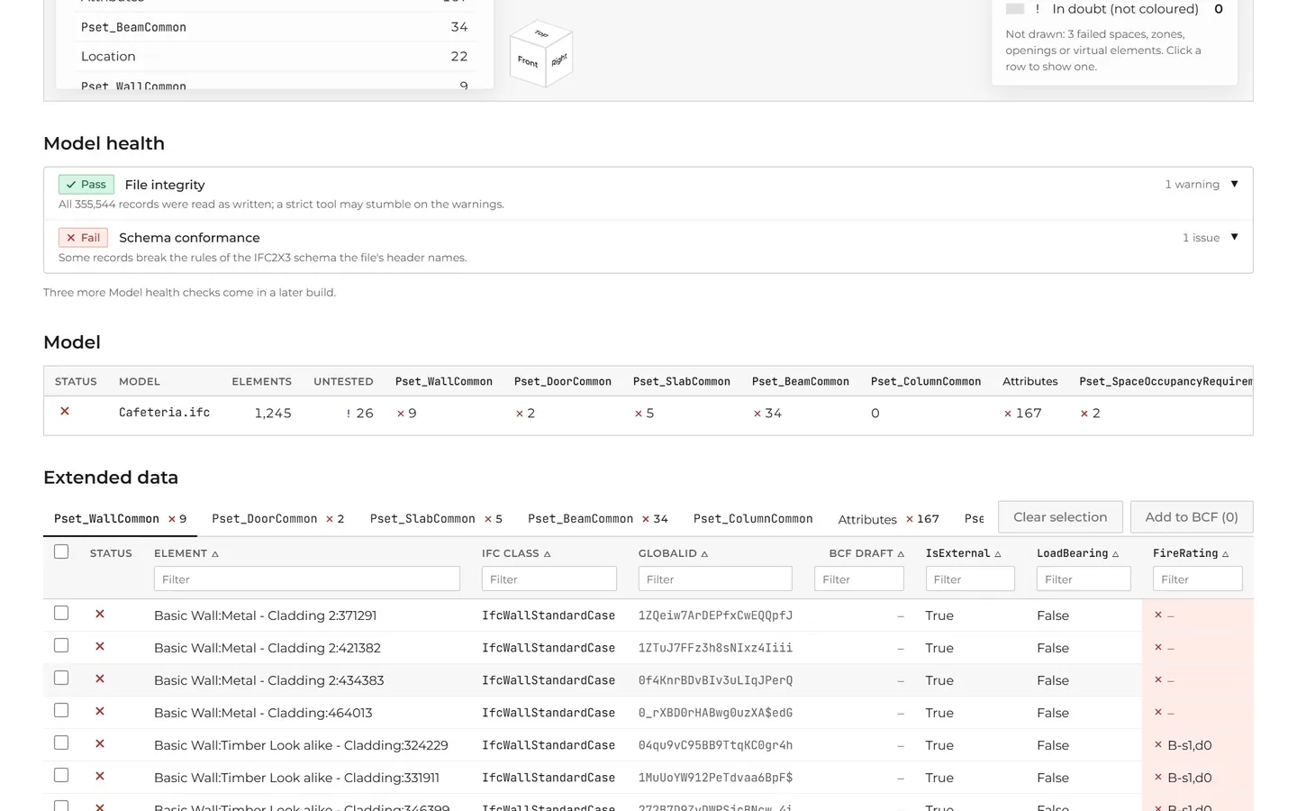Select the Metal - Cladding 2:434383 row checkbox

click(61, 678)
